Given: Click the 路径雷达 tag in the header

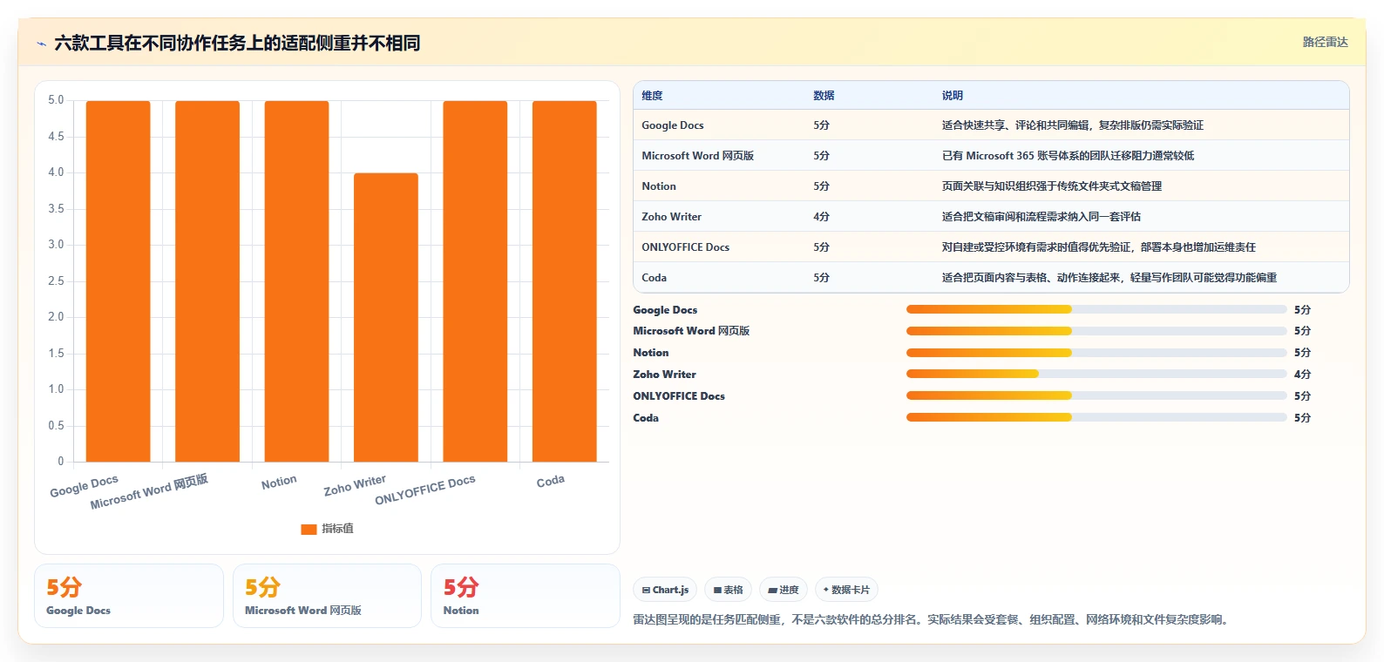Looking at the screenshot, I should coord(1325,42).
